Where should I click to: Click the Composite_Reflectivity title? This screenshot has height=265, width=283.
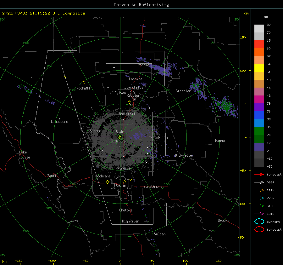pos(141,5)
